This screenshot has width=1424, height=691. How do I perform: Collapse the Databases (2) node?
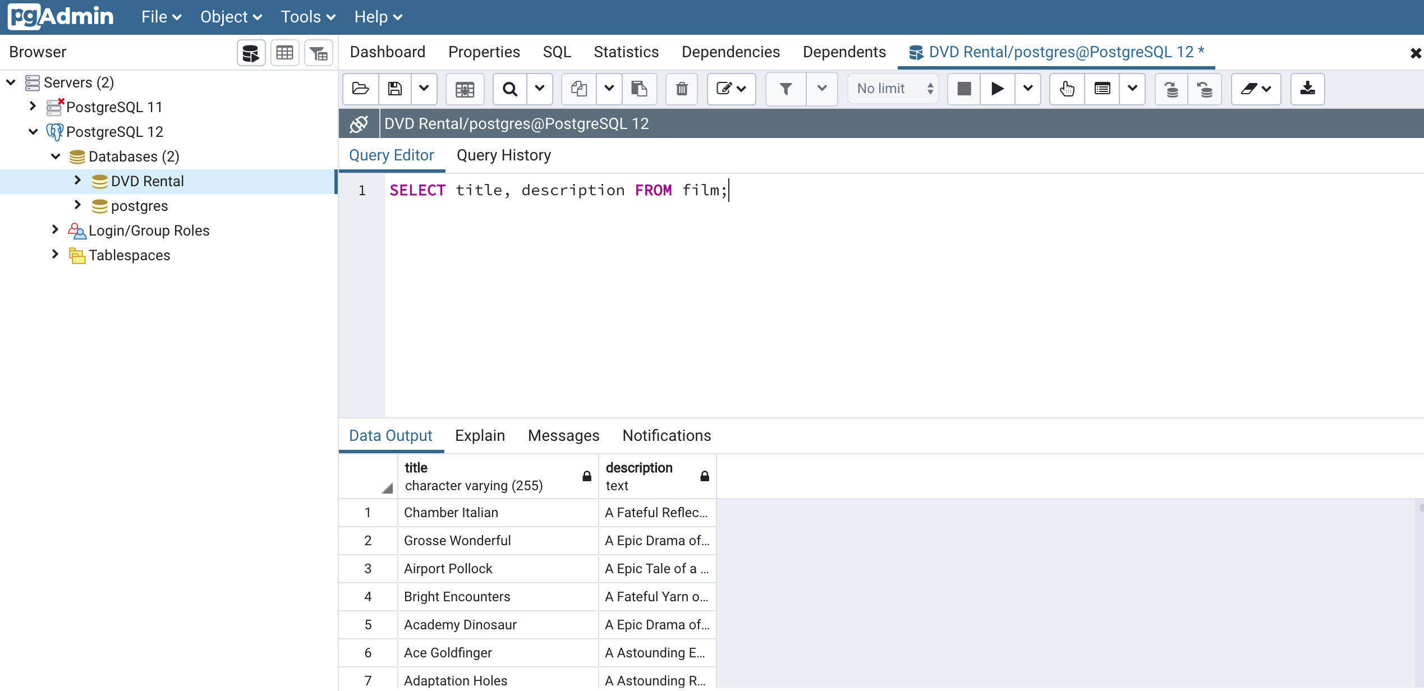click(x=56, y=156)
